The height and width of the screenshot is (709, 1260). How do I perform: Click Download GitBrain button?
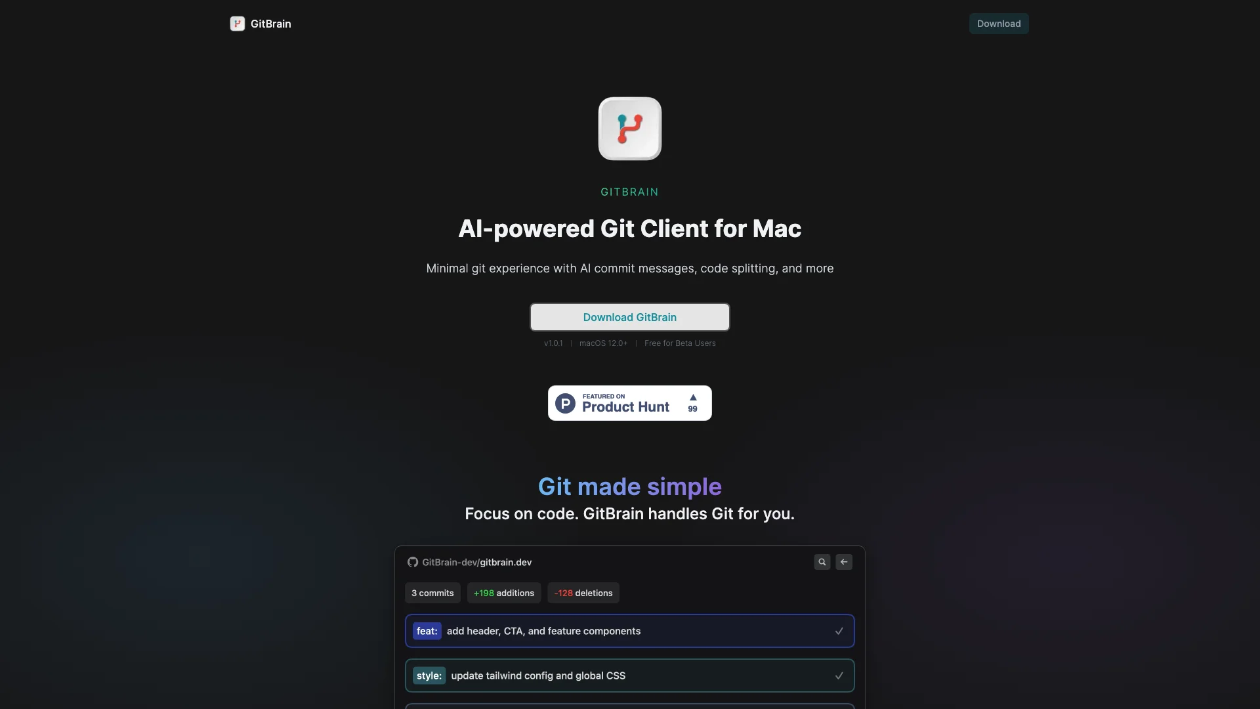point(629,316)
